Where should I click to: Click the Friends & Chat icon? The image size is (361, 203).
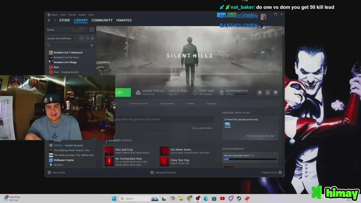coord(280,172)
